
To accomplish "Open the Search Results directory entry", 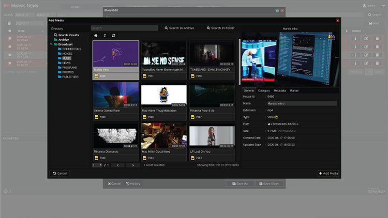I will point(68,35).
